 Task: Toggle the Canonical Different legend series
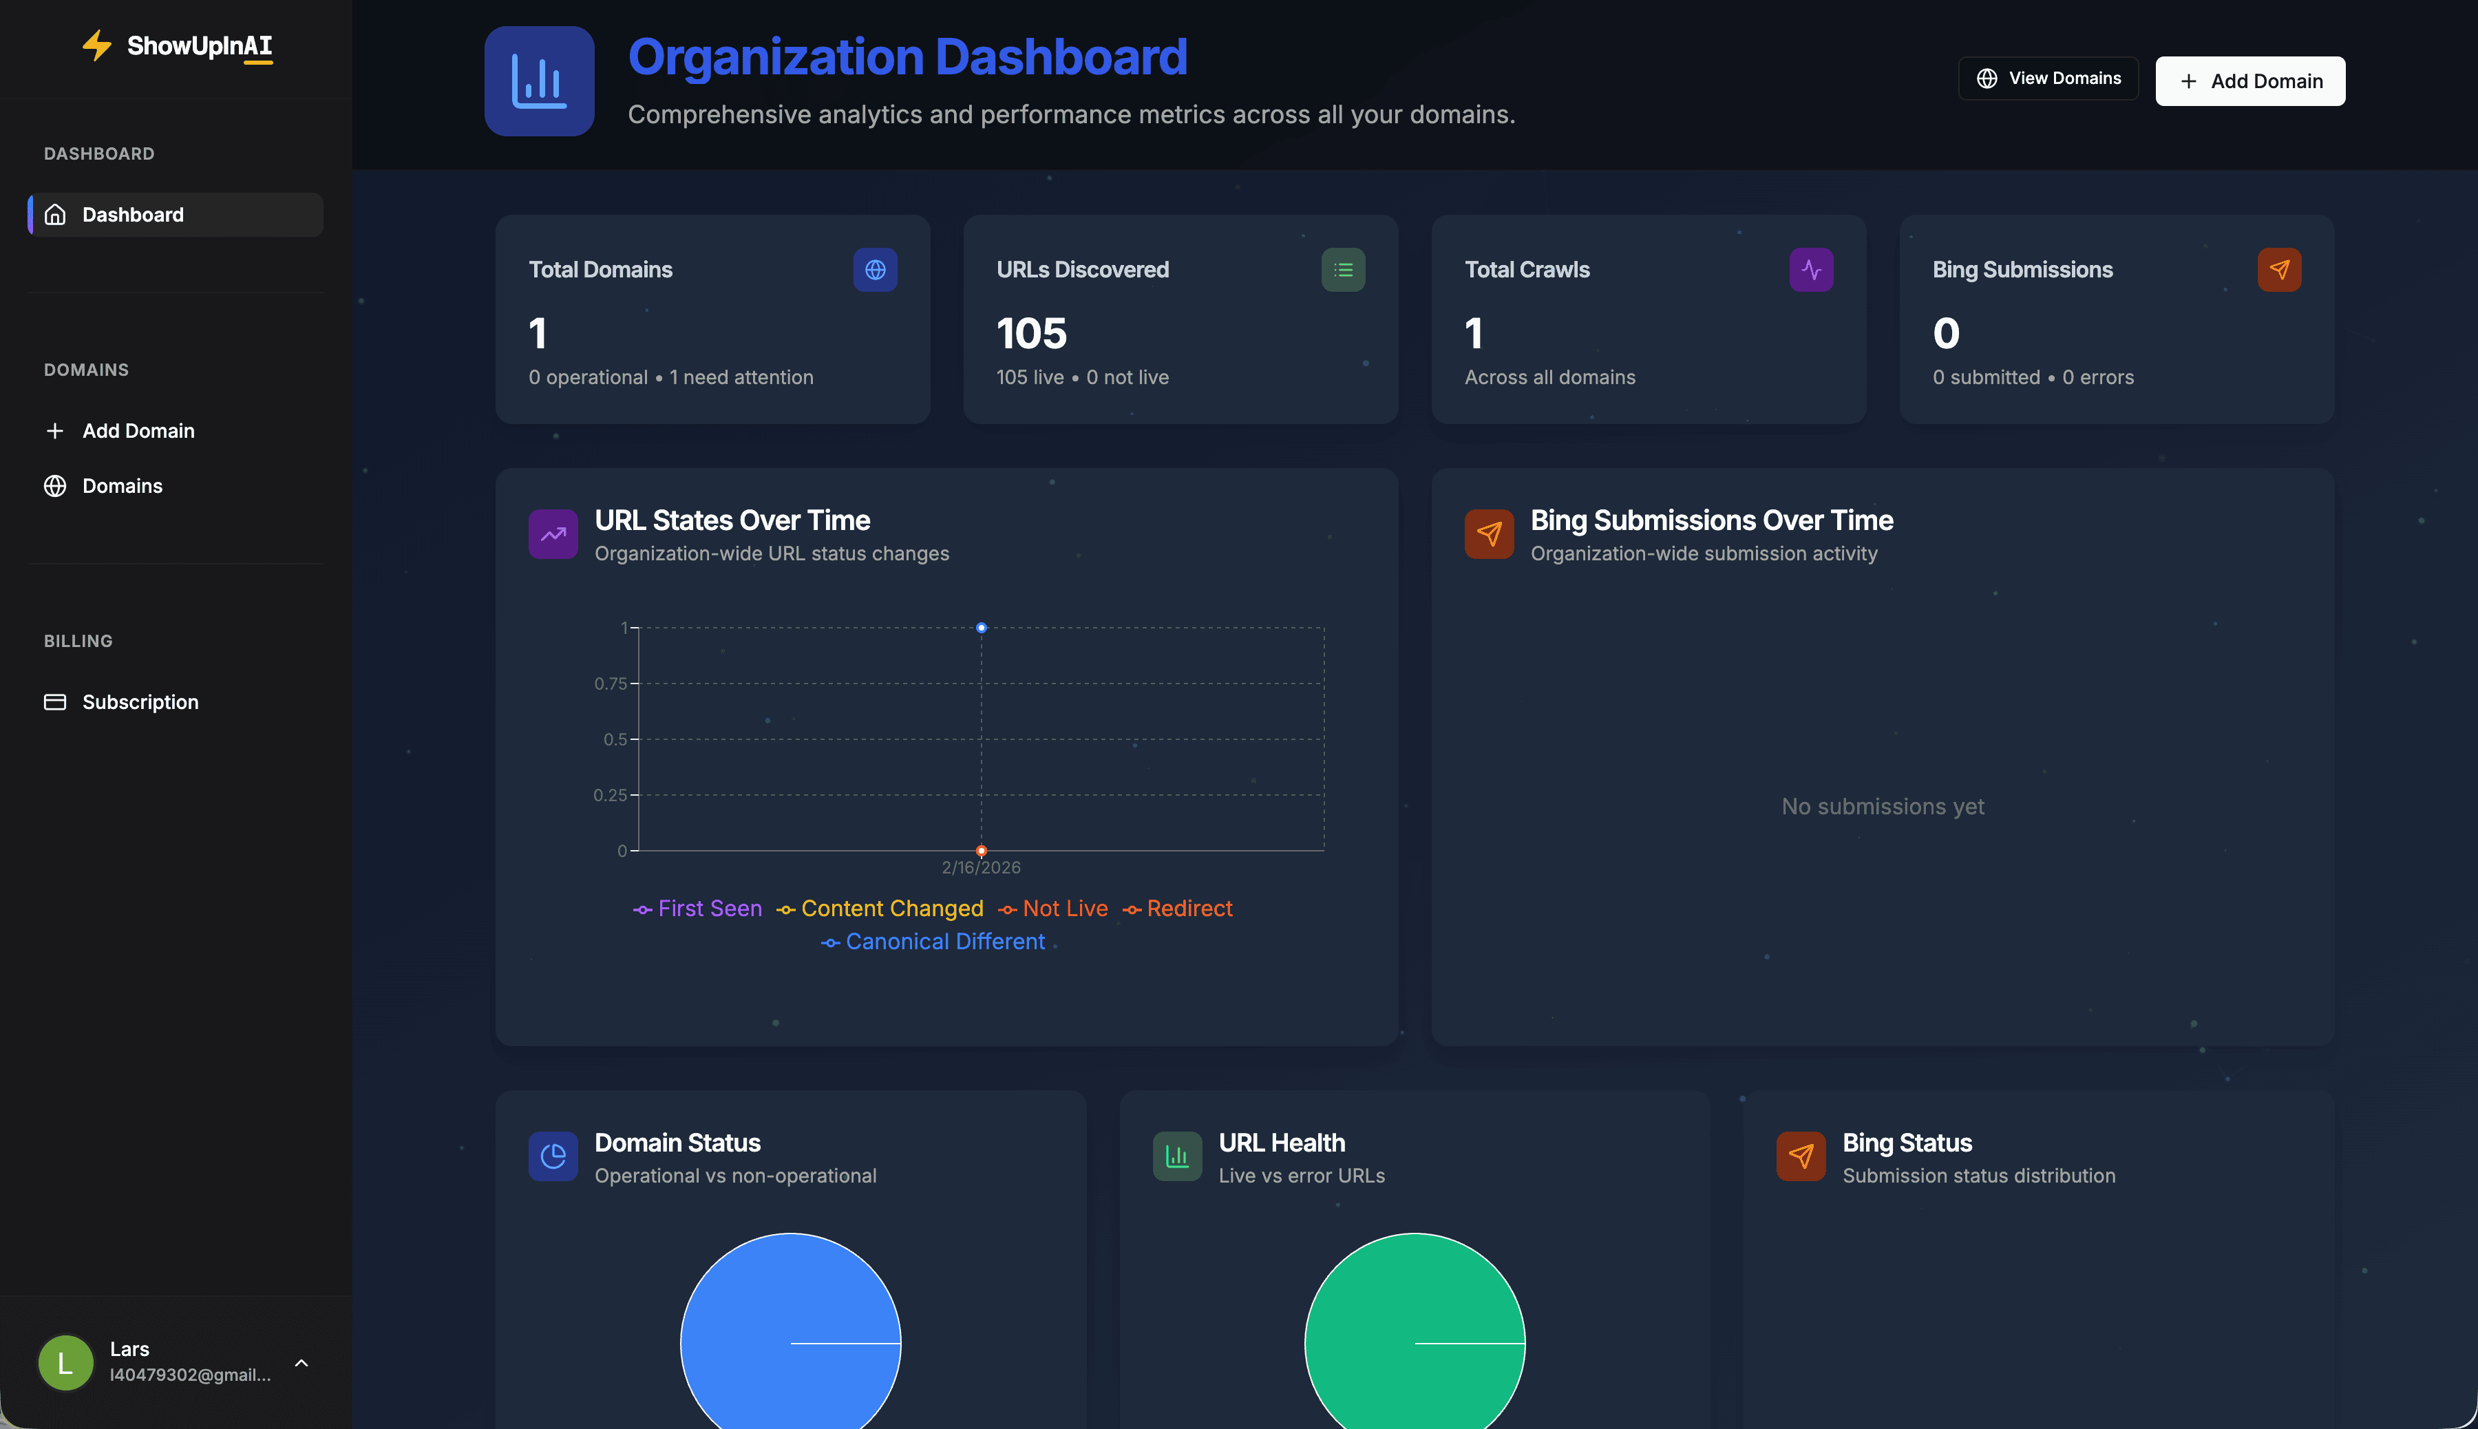pos(933,941)
